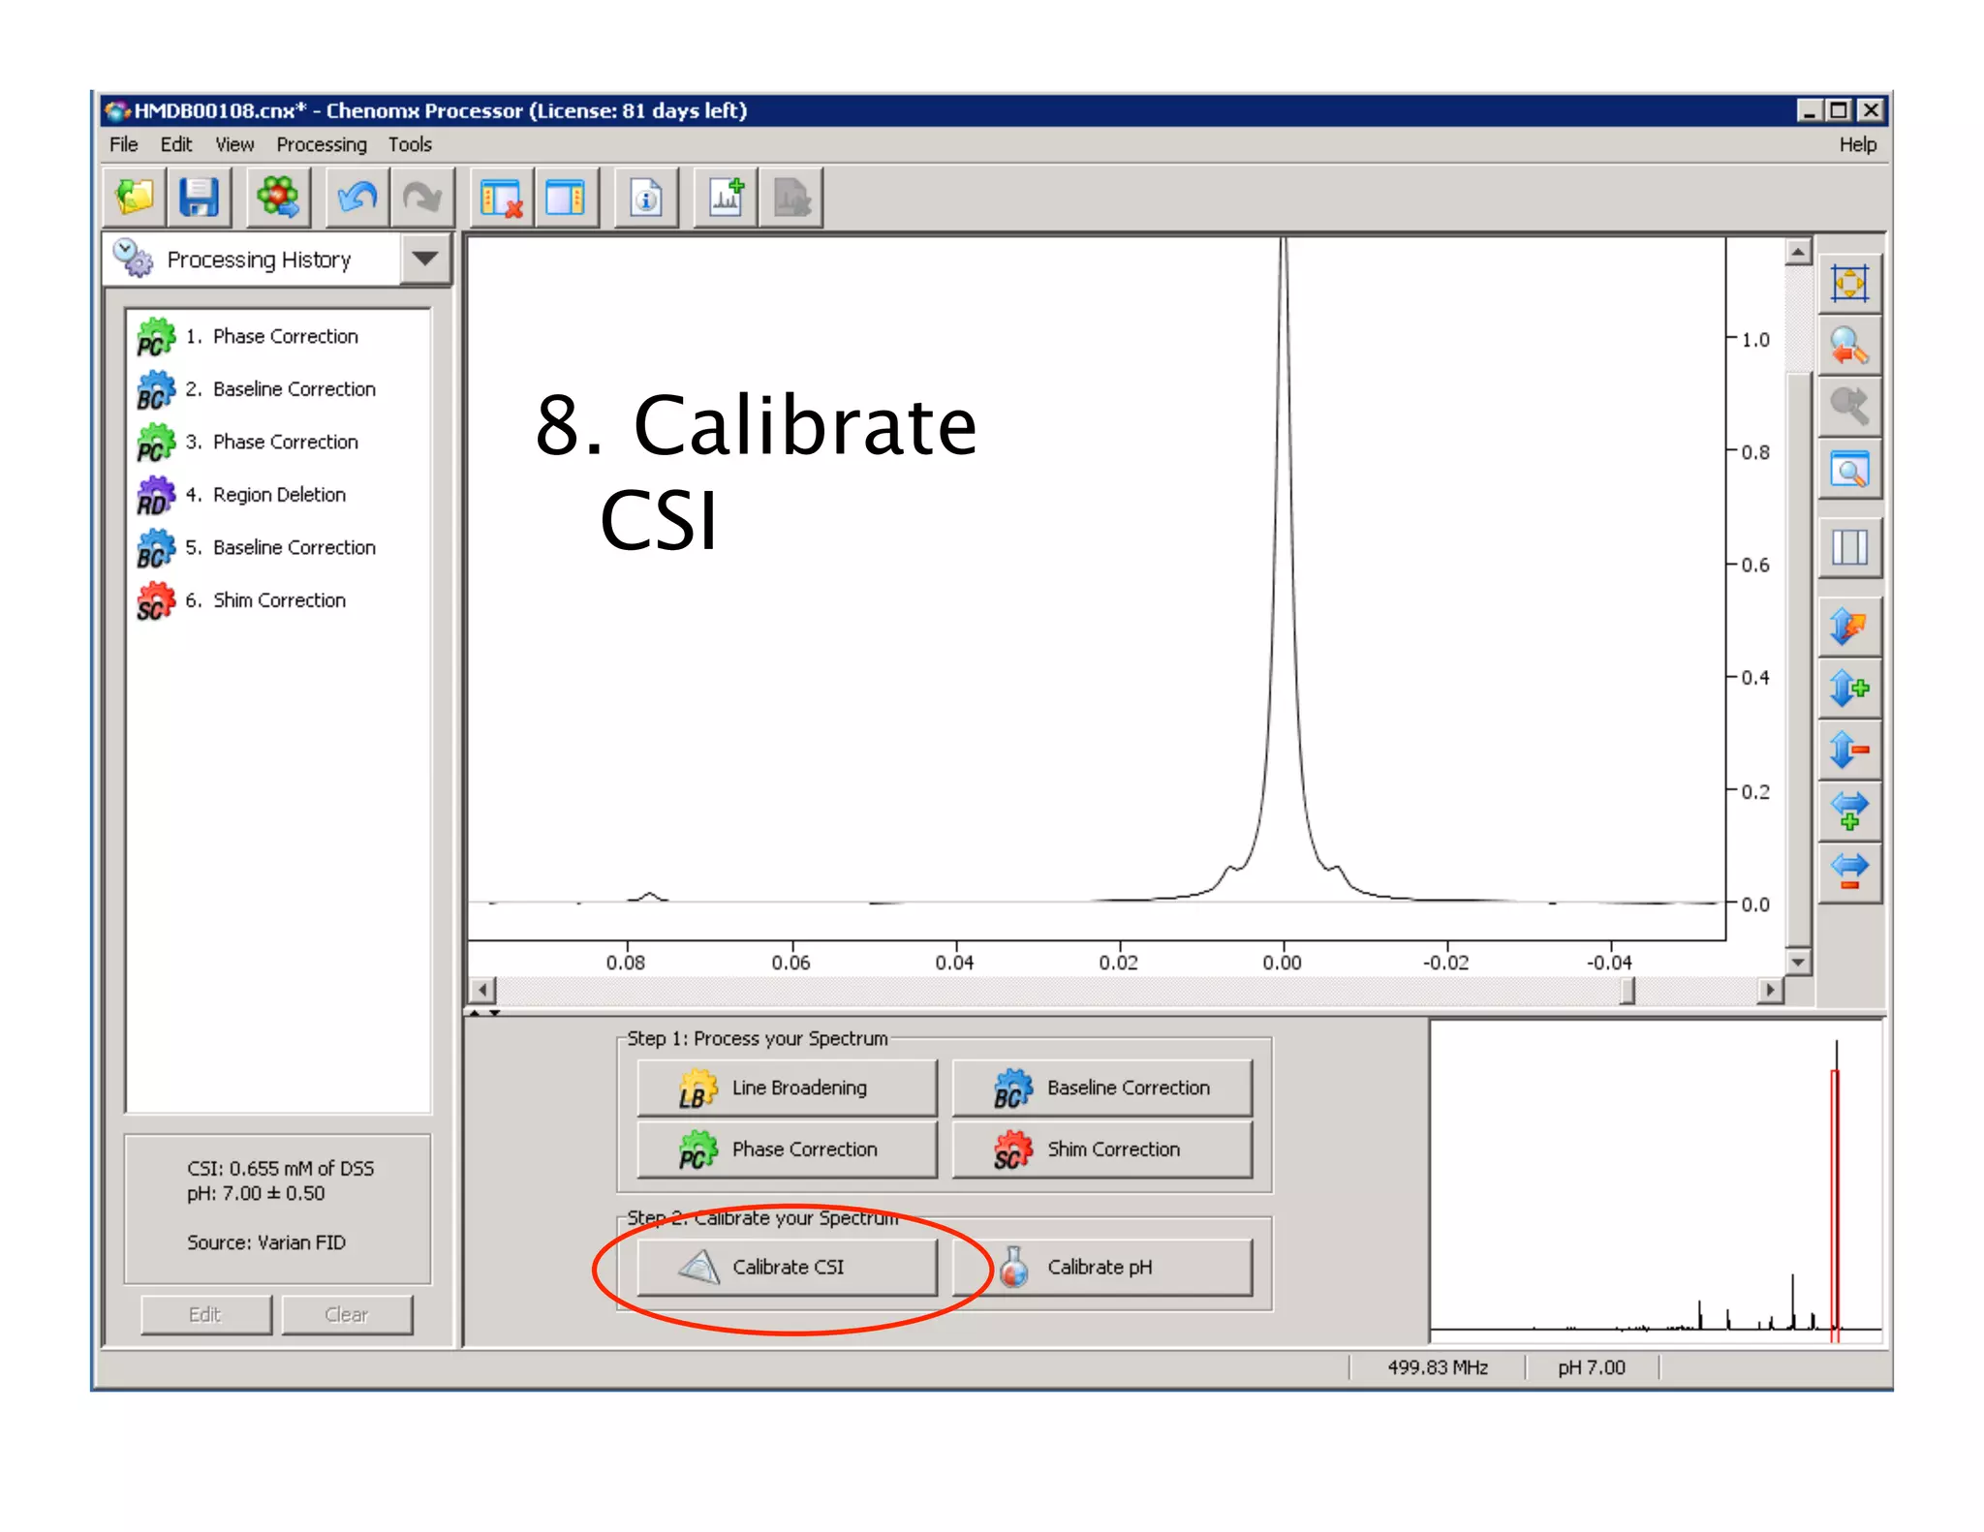Click the CSI 0.655 mM of DSS text
The image size is (1984, 1532).
click(280, 1168)
